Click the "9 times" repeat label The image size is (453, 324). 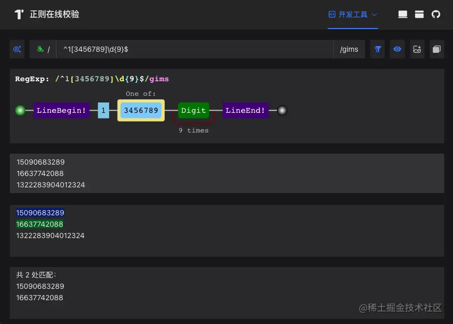point(194,130)
